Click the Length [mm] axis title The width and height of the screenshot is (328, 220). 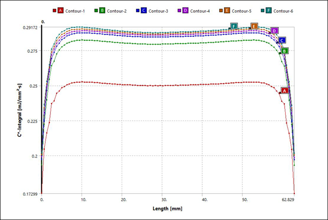167,209
